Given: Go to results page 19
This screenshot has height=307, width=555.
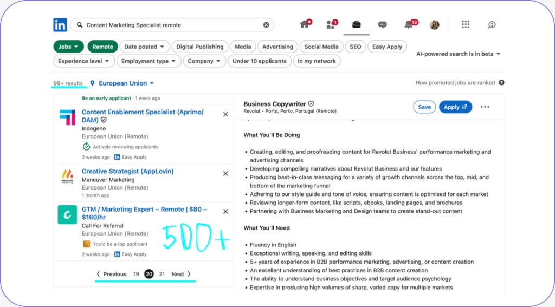Looking at the screenshot, I should coord(136,274).
